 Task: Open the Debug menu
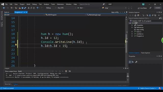click(x=34, y=4)
